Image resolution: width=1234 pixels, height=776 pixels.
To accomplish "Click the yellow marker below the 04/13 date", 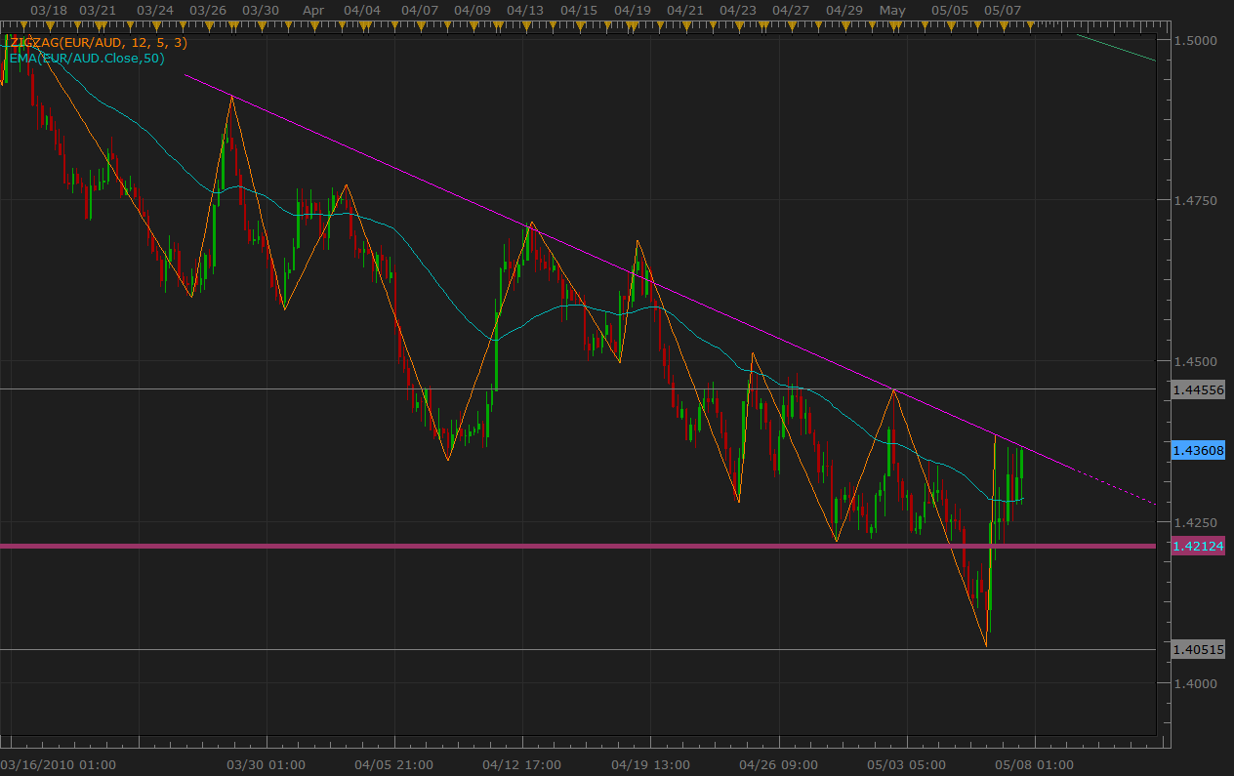I will point(525,22).
